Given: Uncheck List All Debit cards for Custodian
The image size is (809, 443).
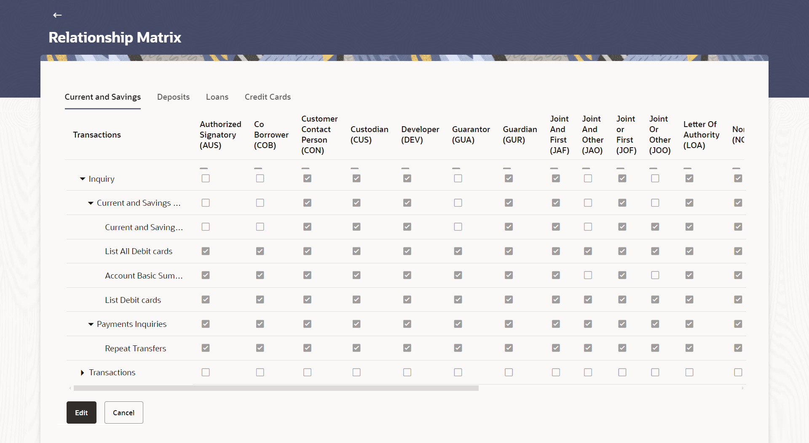Looking at the screenshot, I should (x=356, y=251).
